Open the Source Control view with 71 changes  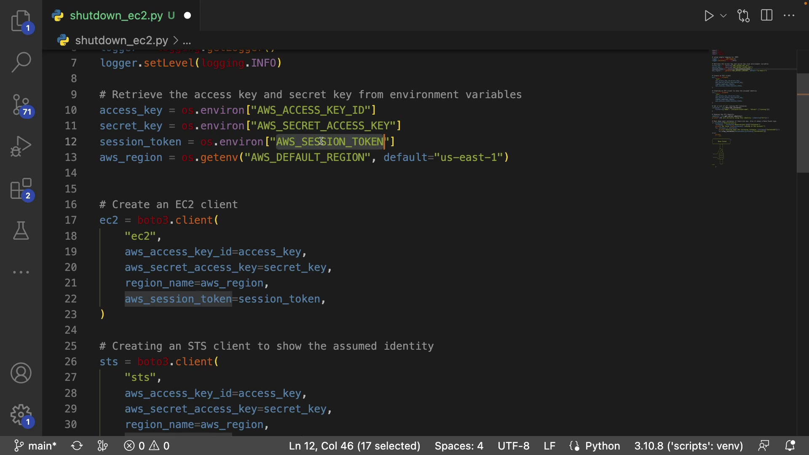[21, 104]
